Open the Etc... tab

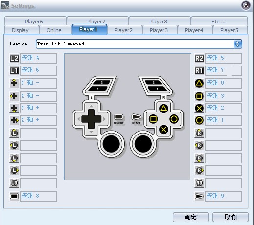pyautogui.click(x=218, y=22)
